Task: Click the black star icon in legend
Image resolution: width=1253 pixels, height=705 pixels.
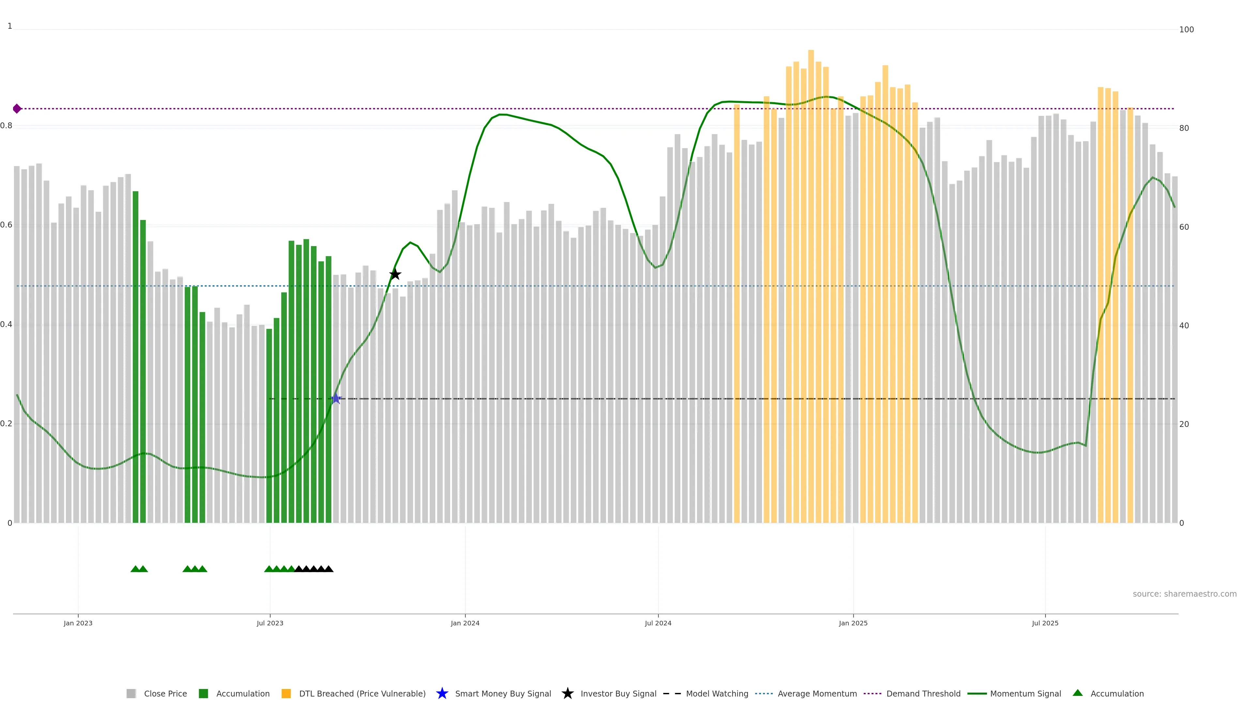Action: click(567, 693)
